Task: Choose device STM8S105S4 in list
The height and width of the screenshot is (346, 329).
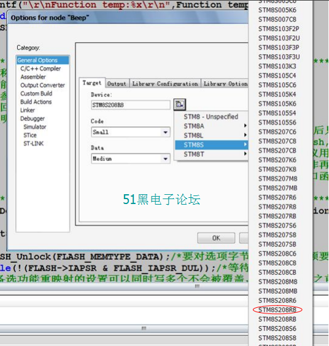Action: point(277,113)
